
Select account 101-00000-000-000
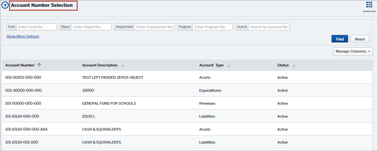[23, 103]
